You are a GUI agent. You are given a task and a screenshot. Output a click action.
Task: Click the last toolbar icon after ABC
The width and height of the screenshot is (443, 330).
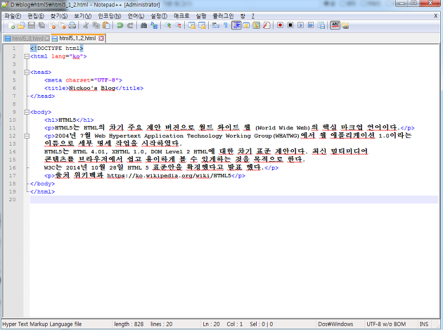tap(345, 26)
